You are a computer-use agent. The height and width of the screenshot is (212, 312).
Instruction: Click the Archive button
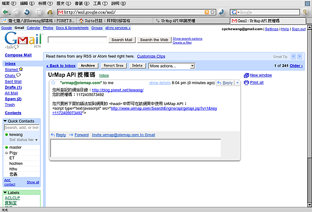point(88,65)
